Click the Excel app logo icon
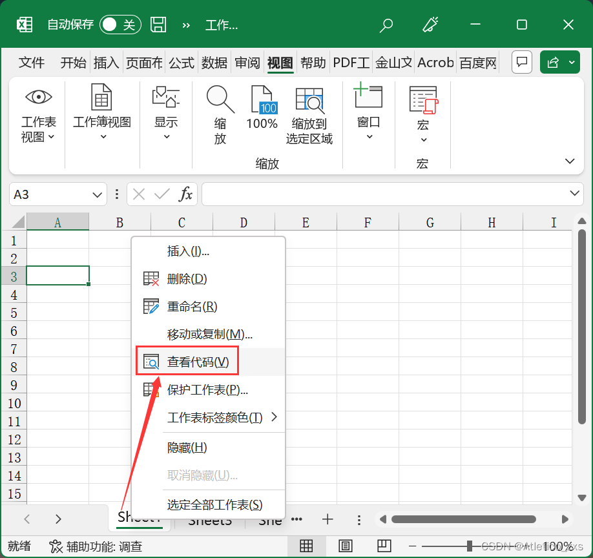593x558 pixels. click(x=25, y=25)
